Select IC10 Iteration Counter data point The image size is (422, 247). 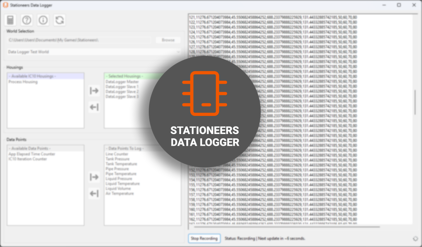(x=28, y=159)
